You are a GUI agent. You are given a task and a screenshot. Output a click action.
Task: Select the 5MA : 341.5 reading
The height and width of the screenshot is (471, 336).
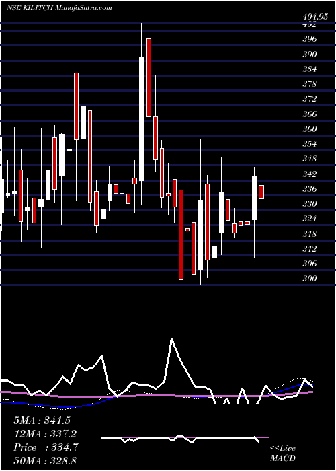pos(42,421)
